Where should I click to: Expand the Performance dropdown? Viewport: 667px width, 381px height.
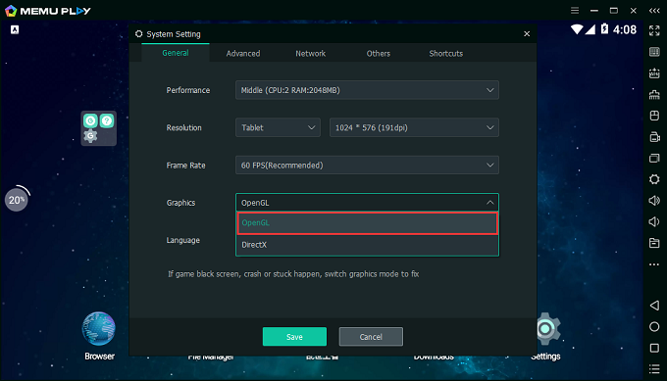(367, 90)
